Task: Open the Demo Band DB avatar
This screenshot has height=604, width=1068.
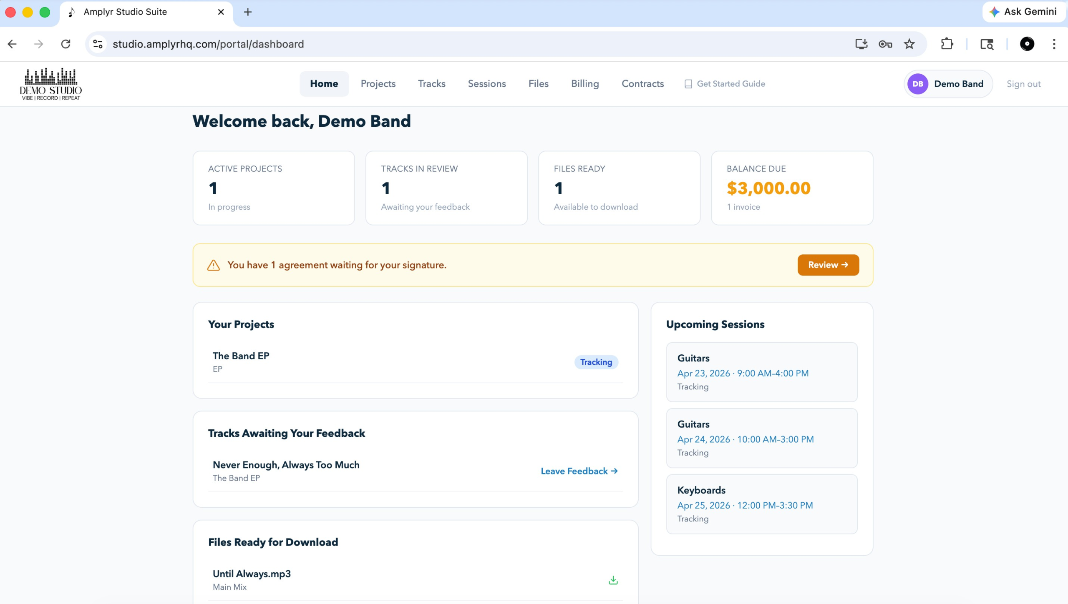Action: [917, 84]
